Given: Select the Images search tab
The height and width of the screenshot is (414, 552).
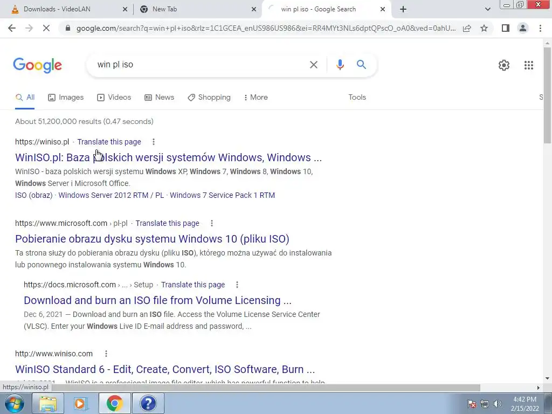Looking at the screenshot, I should click(66, 98).
